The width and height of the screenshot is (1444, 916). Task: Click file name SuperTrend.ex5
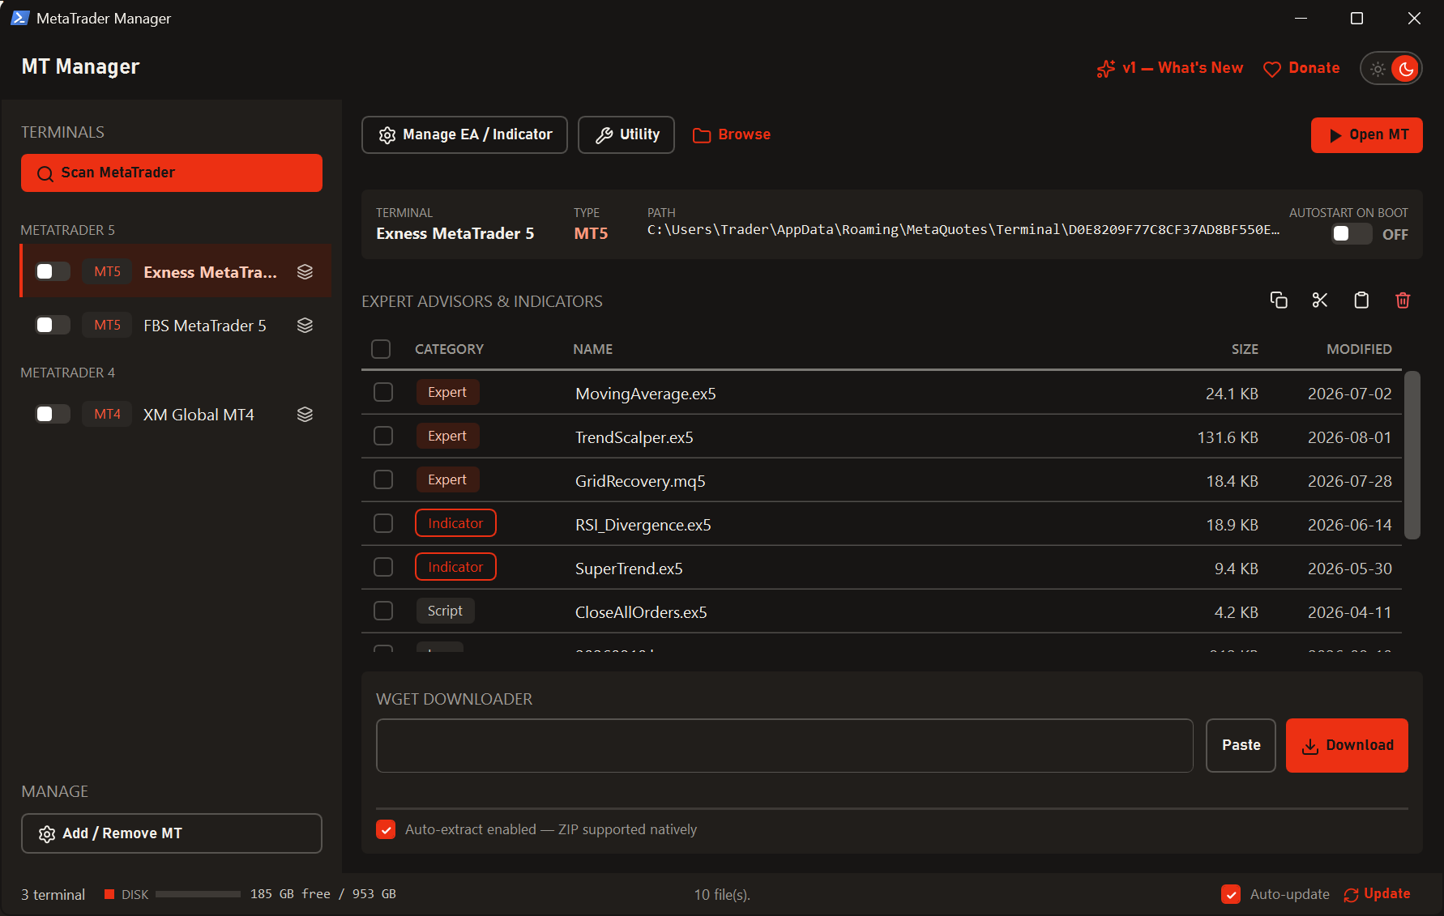(629, 569)
